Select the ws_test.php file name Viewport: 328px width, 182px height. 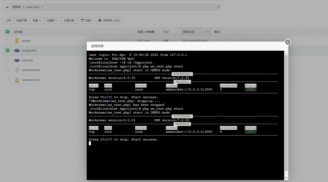tap(29, 51)
